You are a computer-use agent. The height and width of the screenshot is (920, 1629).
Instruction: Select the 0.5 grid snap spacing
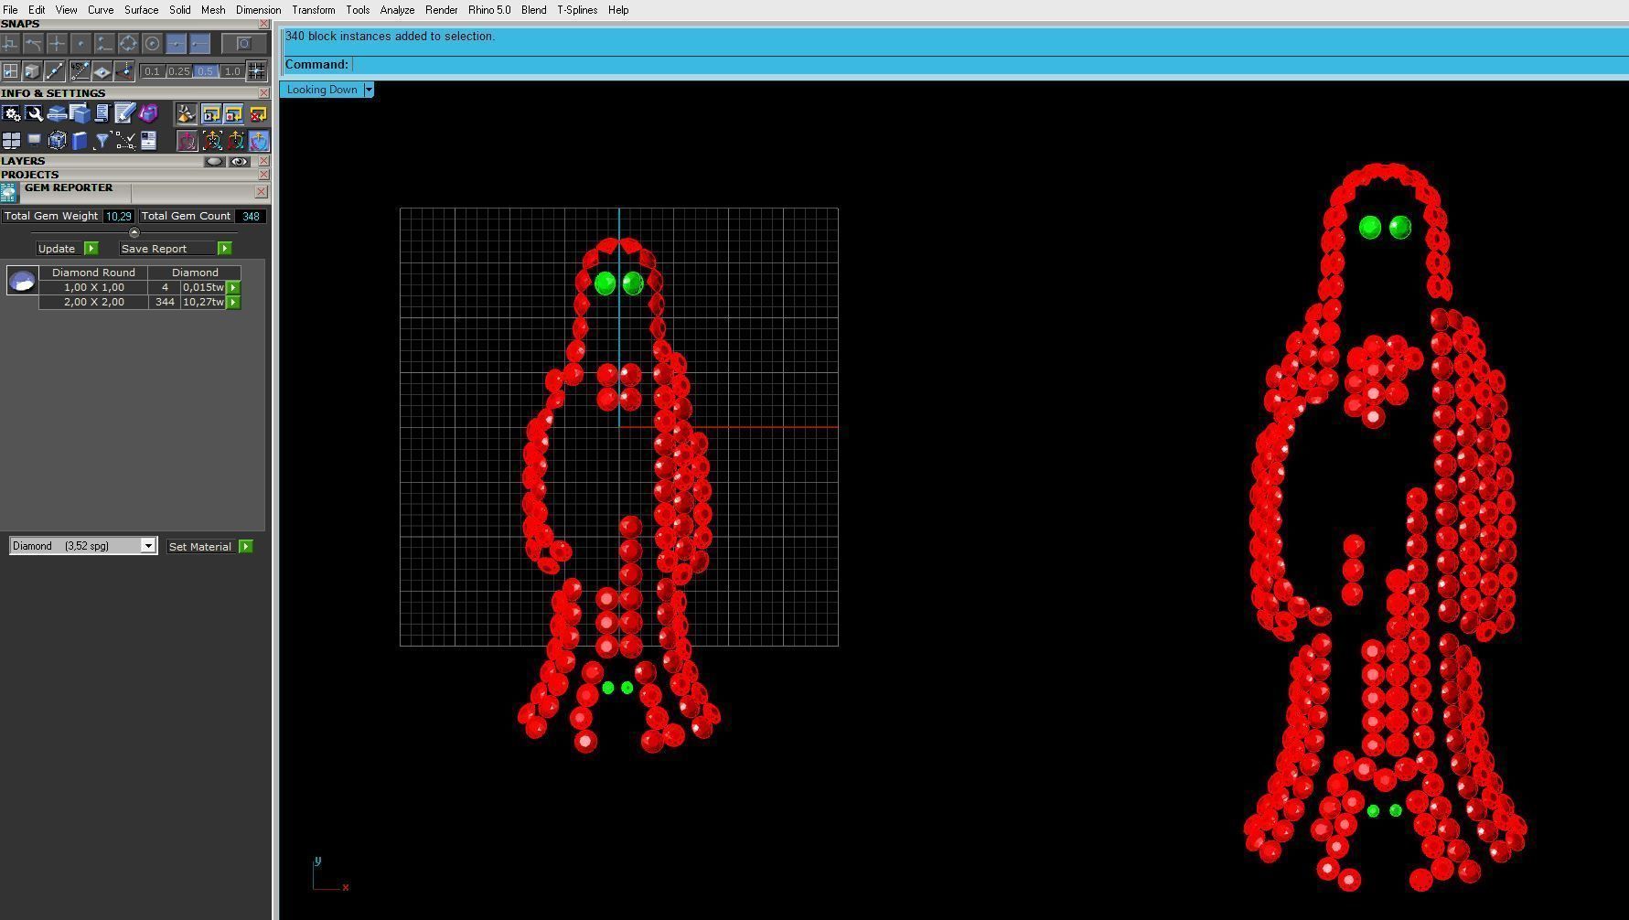click(x=206, y=71)
